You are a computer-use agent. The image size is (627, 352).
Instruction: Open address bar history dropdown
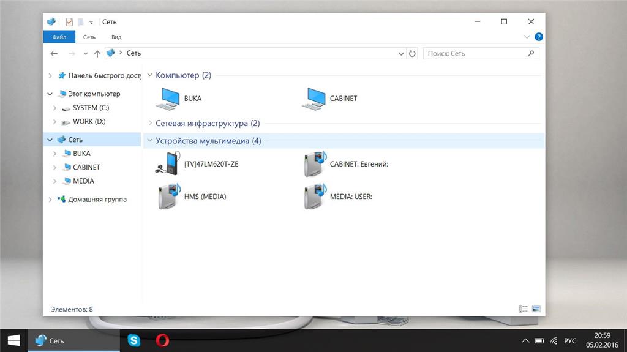tap(401, 54)
